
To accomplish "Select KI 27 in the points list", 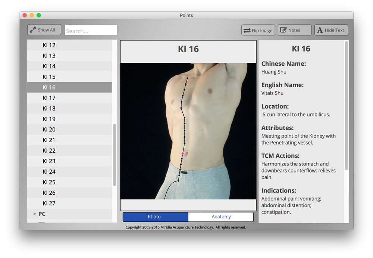I will click(x=69, y=203).
